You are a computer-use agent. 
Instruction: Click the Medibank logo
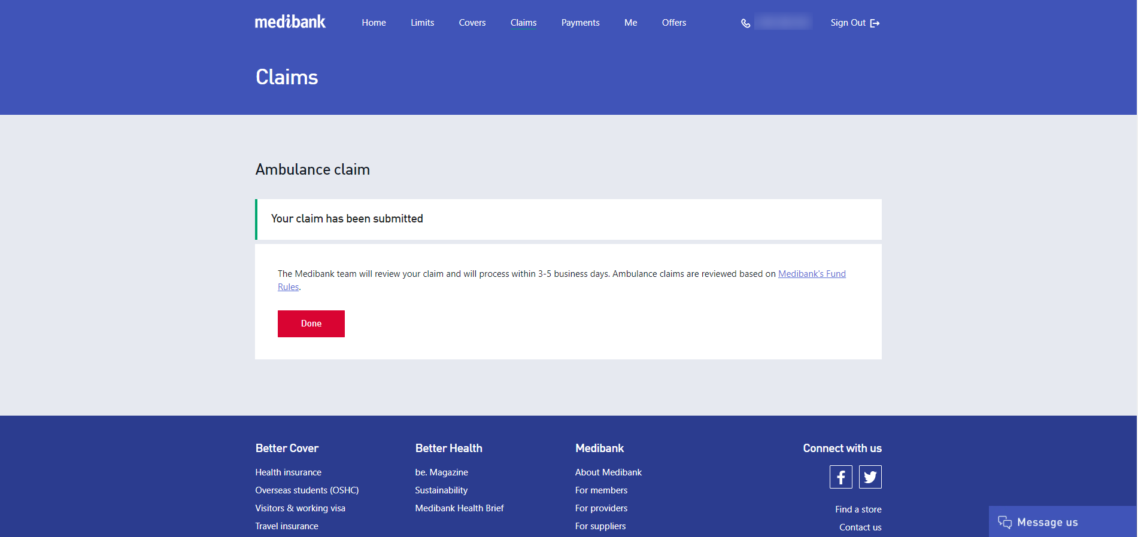click(290, 22)
